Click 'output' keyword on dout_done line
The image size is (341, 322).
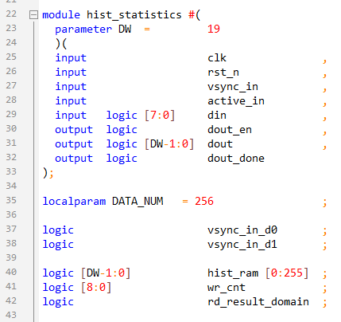point(74,159)
